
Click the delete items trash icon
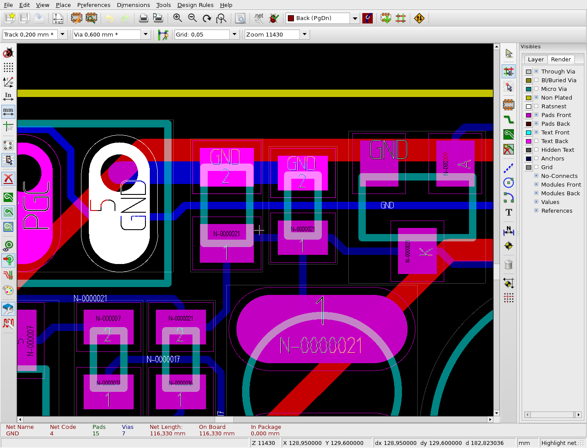point(508,264)
